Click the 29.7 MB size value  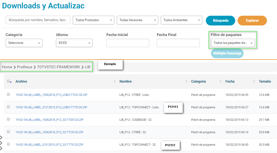[x=264, y=120]
